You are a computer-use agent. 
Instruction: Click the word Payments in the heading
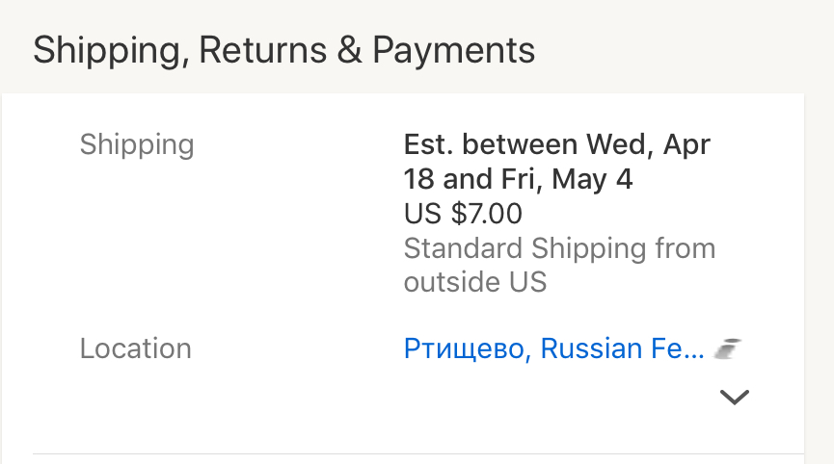click(454, 51)
